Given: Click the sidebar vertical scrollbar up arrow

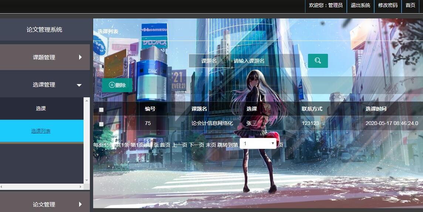Looking at the screenshot, I should [x=87, y=101].
